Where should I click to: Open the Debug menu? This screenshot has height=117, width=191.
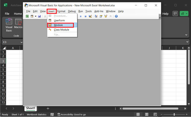click(72, 11)
